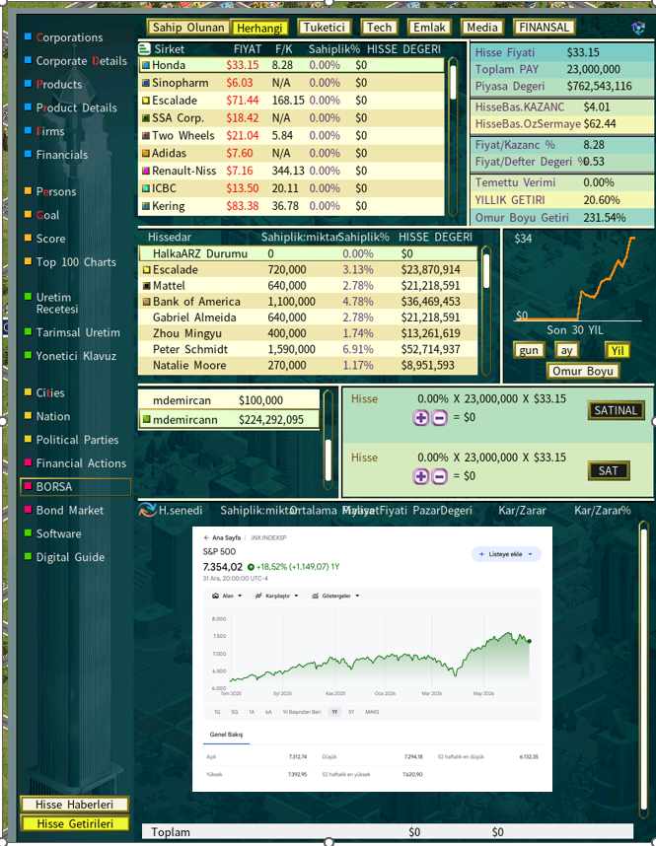Click the ICBC company icon
Screen dimensions: 656x846
click(146, 188)
